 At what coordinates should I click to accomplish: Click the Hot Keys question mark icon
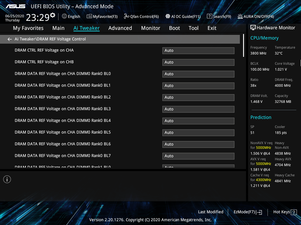click(x=294, y=212)
